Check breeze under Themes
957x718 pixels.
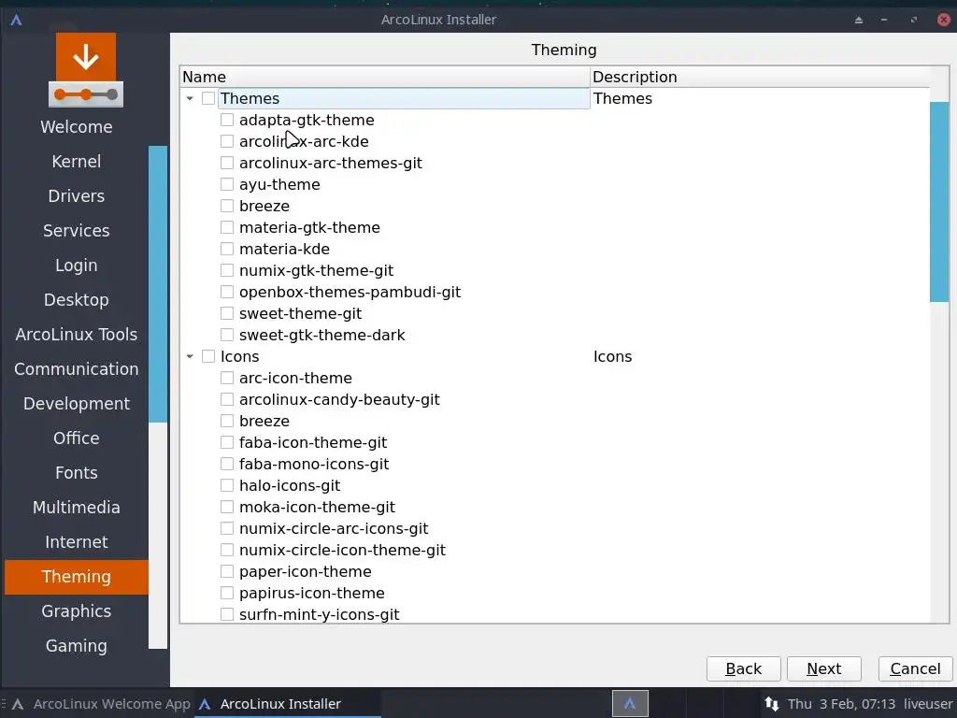pos(227,206)
